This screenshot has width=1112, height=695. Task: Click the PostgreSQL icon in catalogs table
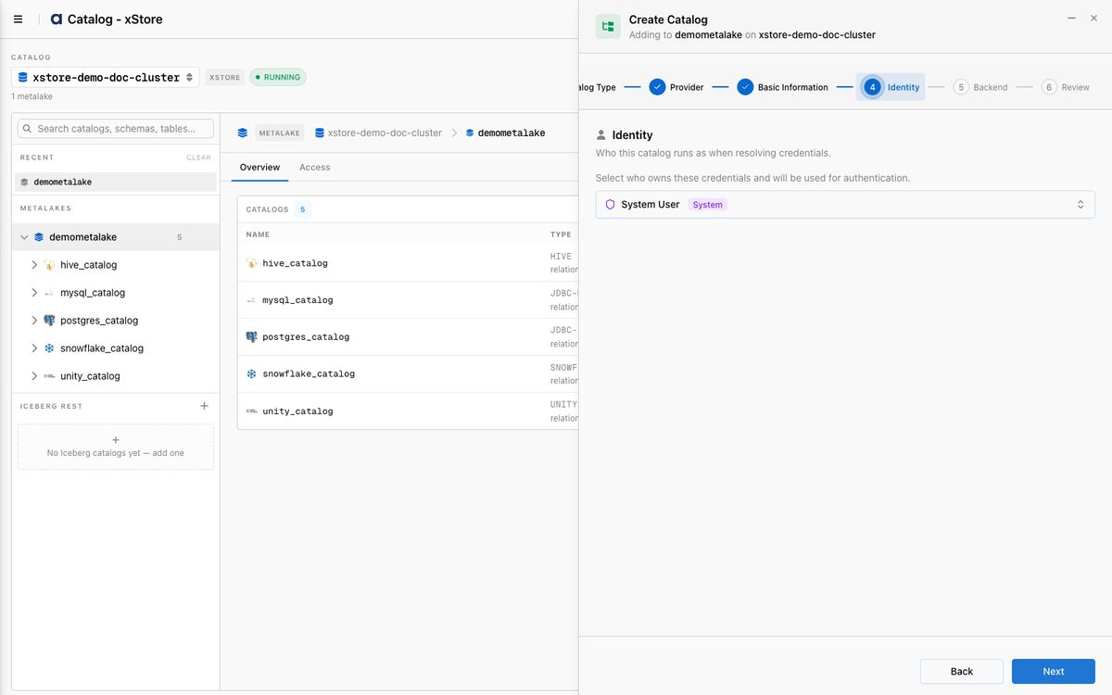tap(251, 337)
